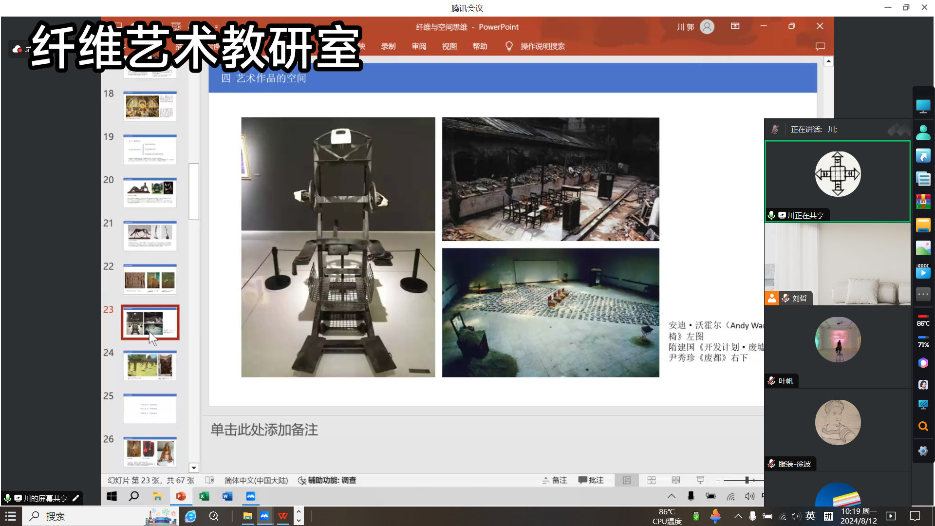Image resolution: width=935 pixels, height=526 pixels.
Task: Toggle the 备注 notes pane button
Action: 555,480
